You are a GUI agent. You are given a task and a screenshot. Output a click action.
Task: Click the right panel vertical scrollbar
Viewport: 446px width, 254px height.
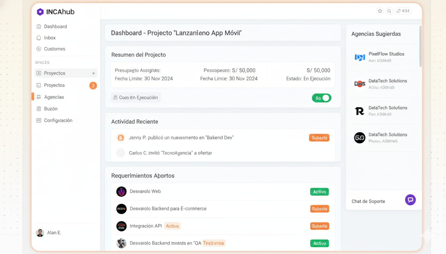[420, 46]
